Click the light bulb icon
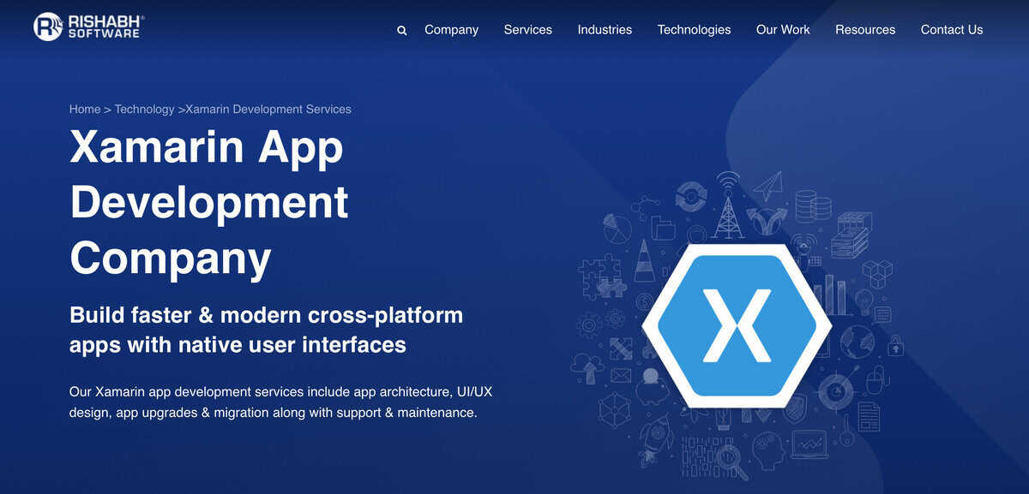The height and width of the screenshot is (494, 1029). [x=864, y=301]
